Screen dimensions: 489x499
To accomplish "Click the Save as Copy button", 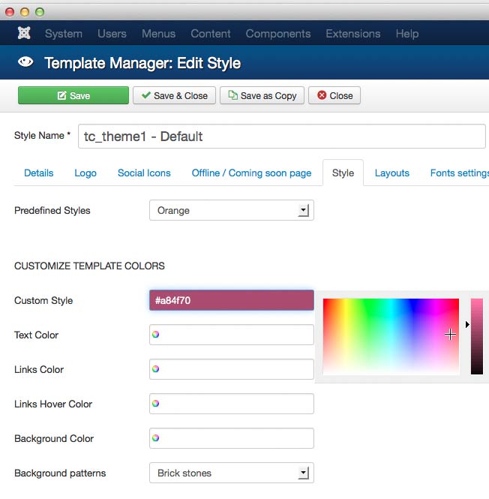I will tap(262, 96).
